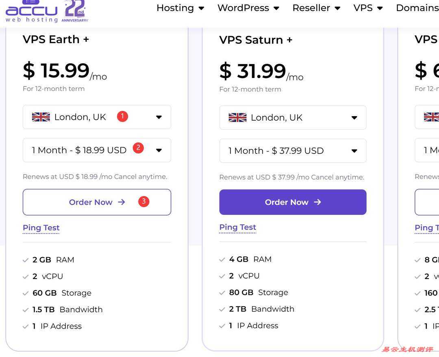This screenshot has width=439, height=357.
Task: Open the Hosting menu
Action: [x=180, y=8]
